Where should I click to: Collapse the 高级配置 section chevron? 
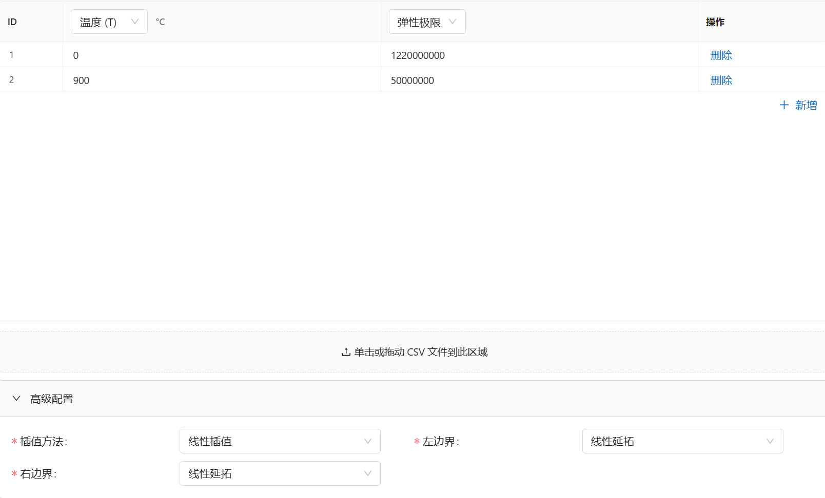click(x=16, y=399)
